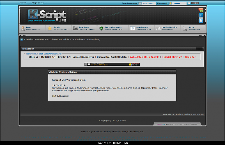The height and width of the screenshot is (145, 225).
Task: Click the Regeln star icon
Action: pyautogui.click(x=50, y=28)
